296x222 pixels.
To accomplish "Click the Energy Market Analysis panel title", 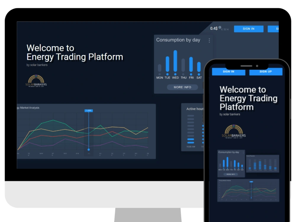I will 29,108.
